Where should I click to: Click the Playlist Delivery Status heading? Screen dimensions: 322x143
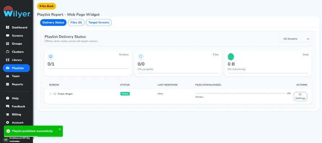[x=65, y=37]
